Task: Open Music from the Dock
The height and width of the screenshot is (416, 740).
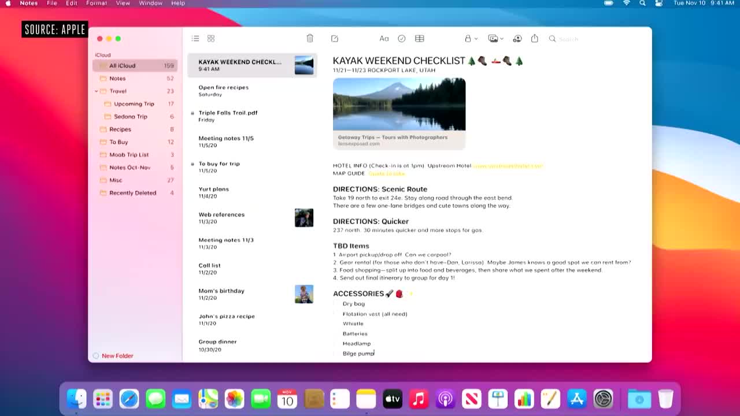Action: tap(419, 399)
